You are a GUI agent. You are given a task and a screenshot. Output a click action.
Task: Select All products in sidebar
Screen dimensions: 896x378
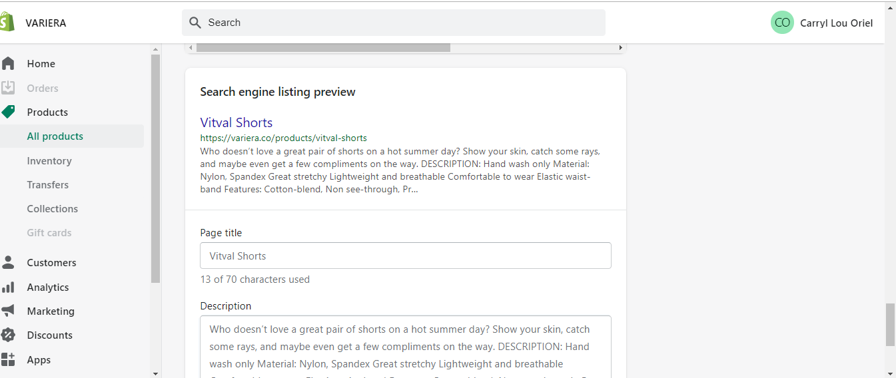click(72, 136)
